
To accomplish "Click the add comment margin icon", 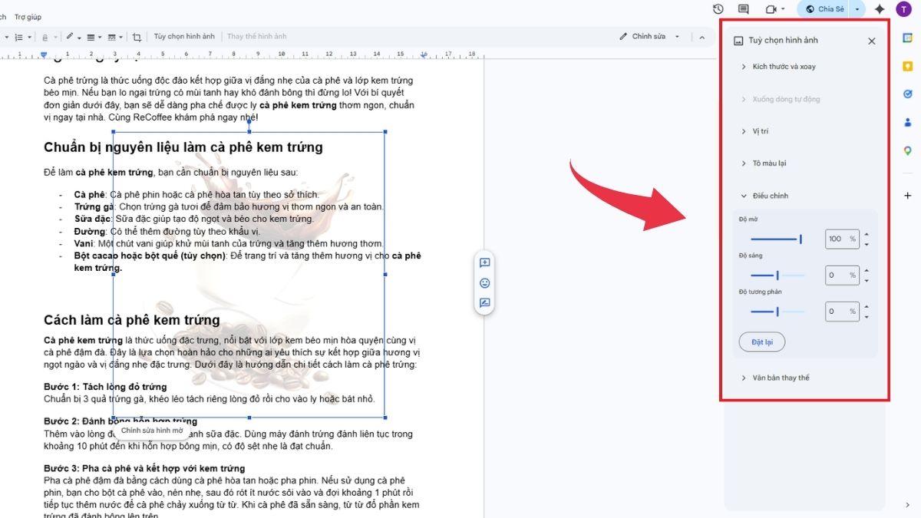I will click(484, 262).
